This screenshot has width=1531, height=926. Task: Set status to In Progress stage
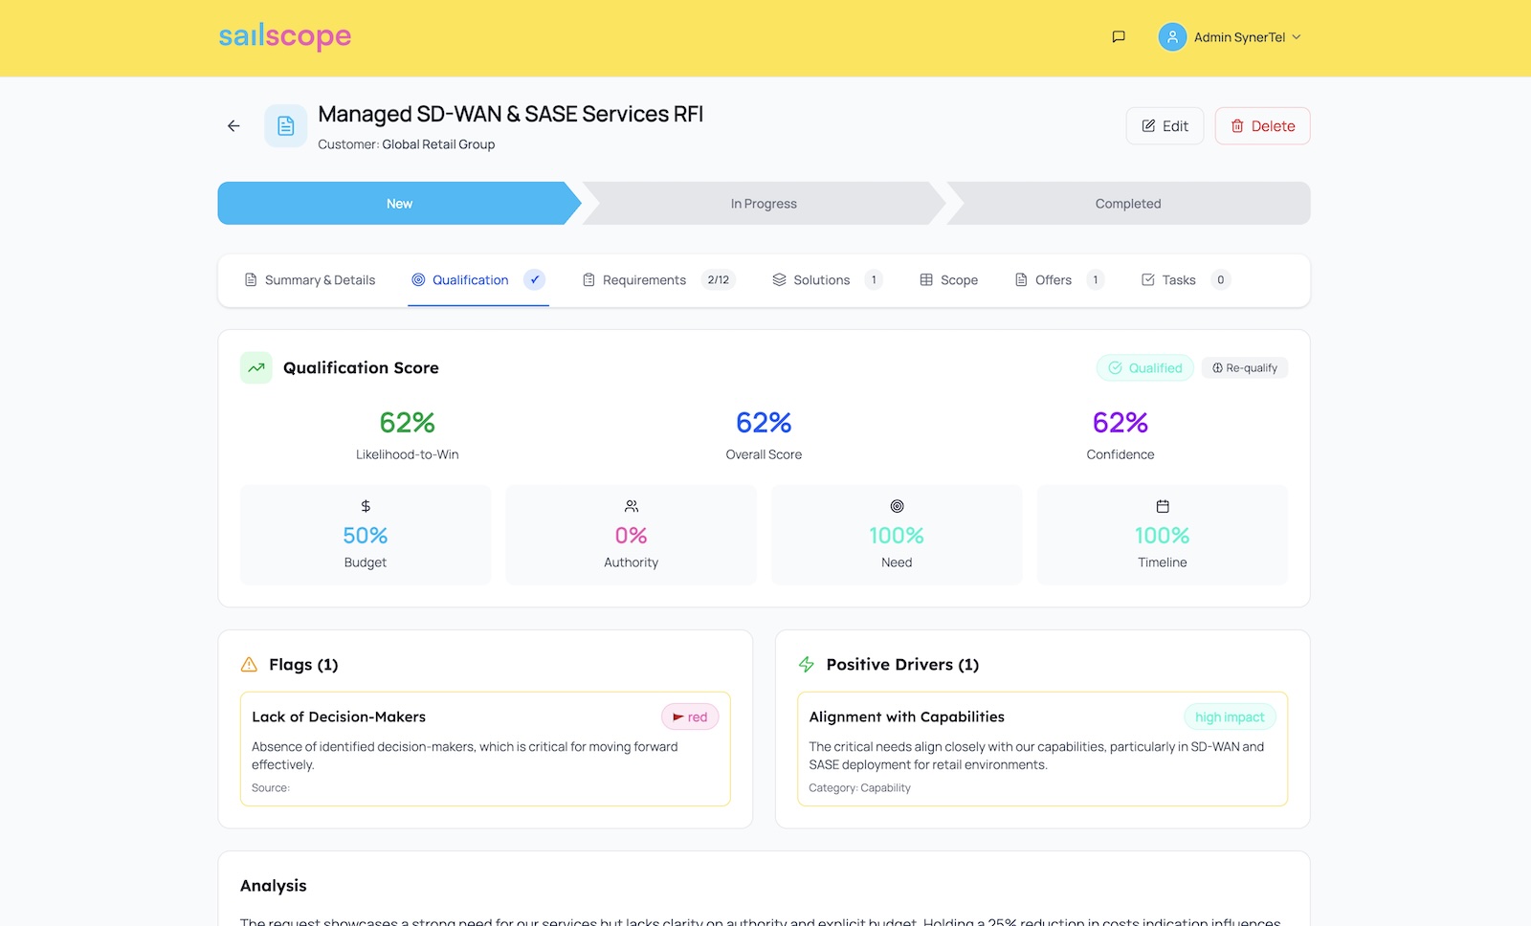click(764, 204)
